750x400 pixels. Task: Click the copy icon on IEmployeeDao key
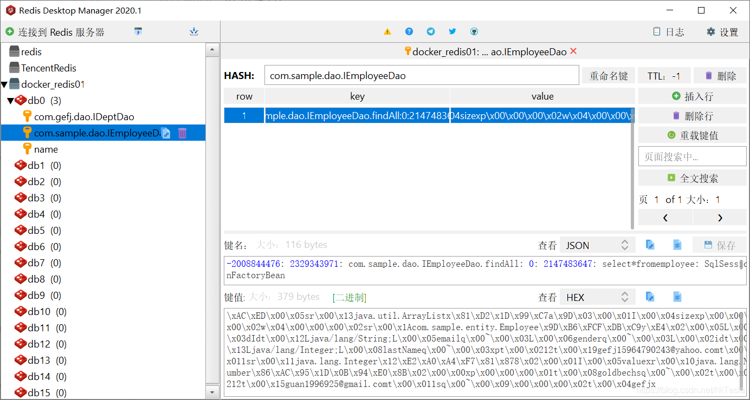166,133
